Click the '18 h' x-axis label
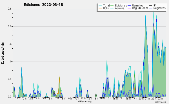This screenshot has height=104, width=169. (x=128, y=98)
